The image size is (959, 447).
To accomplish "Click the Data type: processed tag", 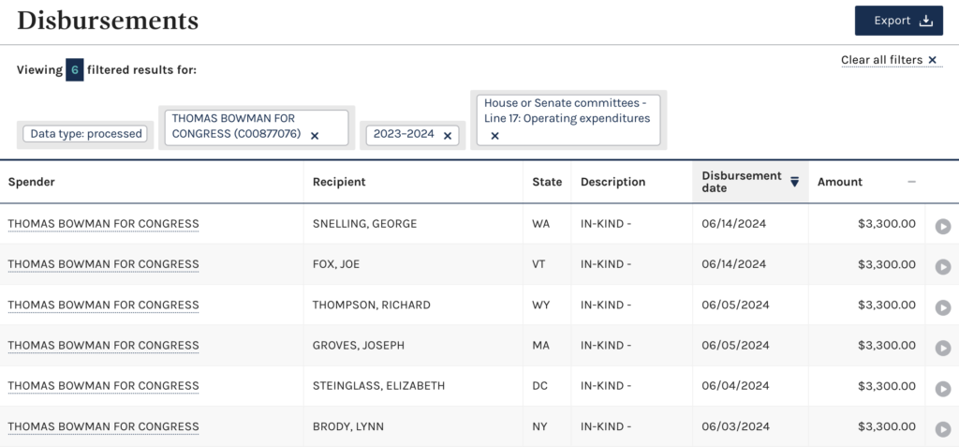I will [85, 134].
